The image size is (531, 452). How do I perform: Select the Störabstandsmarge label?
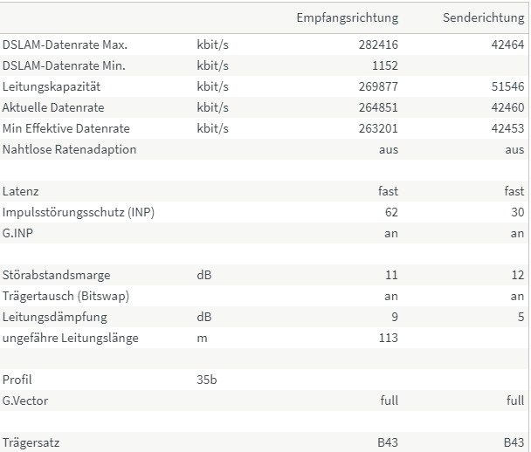[56, 275]
